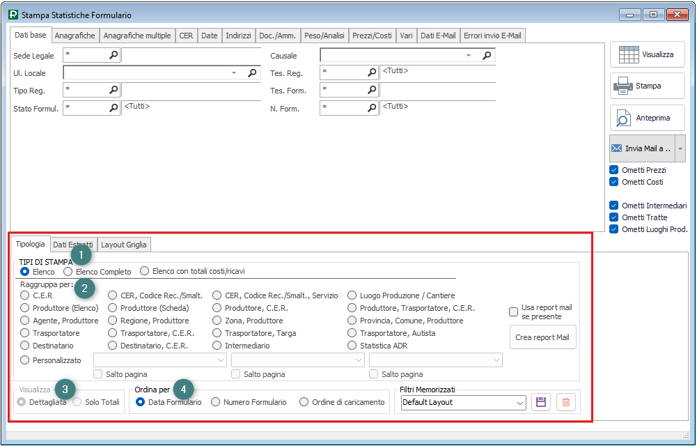This screenshot has height=446, width=697.
Task: Click the Stato Formul. search magnifier
Action: [113, 107]
